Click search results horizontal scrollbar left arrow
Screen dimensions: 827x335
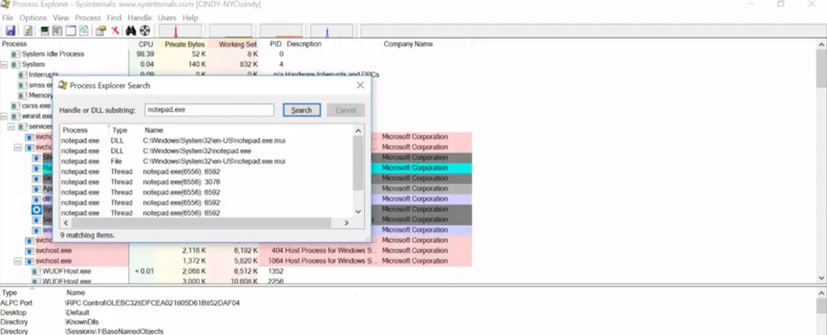(x=65, y=223)
